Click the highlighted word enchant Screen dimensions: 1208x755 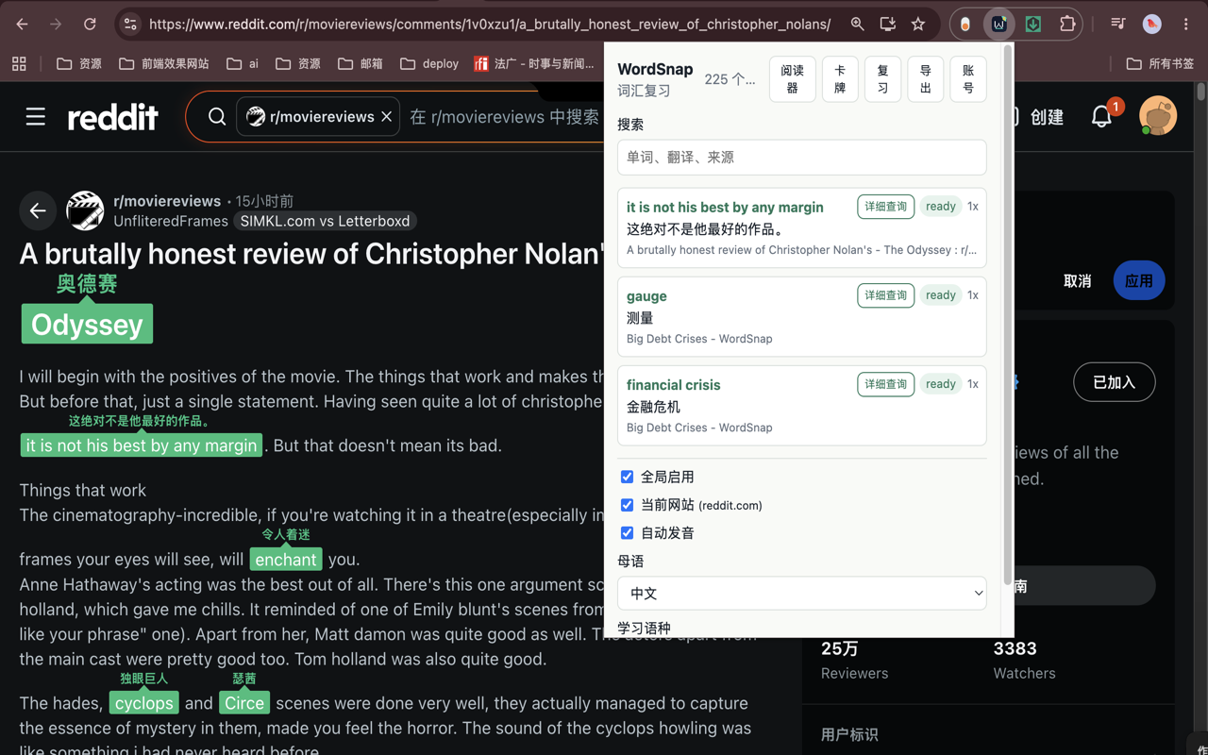pyautogui.click(x=286, y=560)
